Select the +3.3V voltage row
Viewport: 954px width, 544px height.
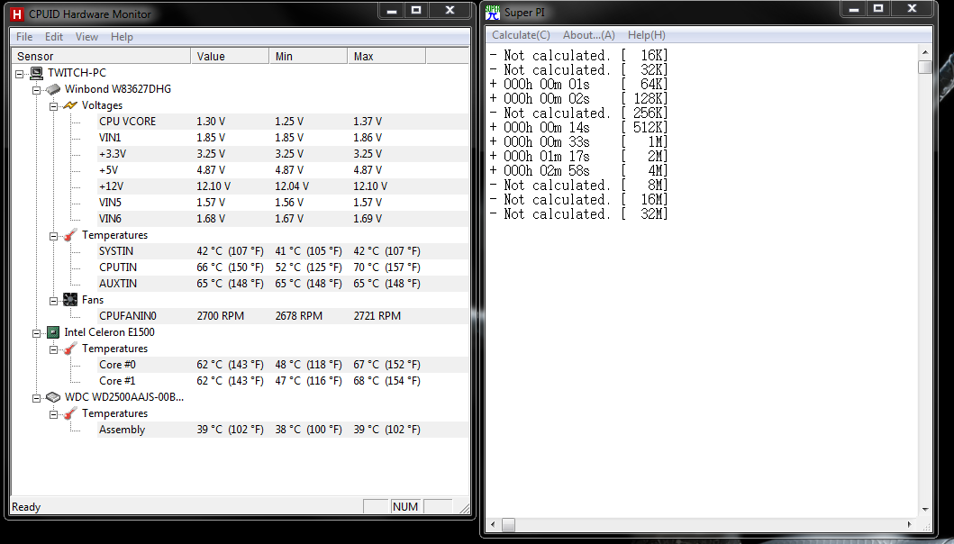tap(283, 154)
